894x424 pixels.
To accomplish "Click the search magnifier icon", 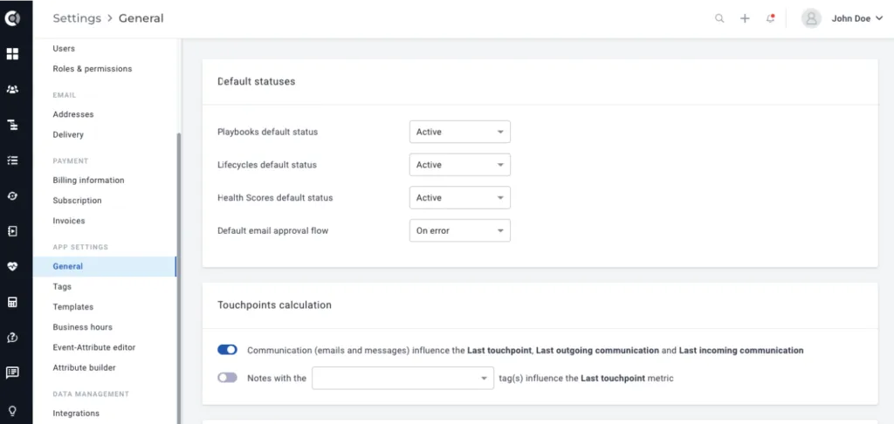I will tap(719, 18).
